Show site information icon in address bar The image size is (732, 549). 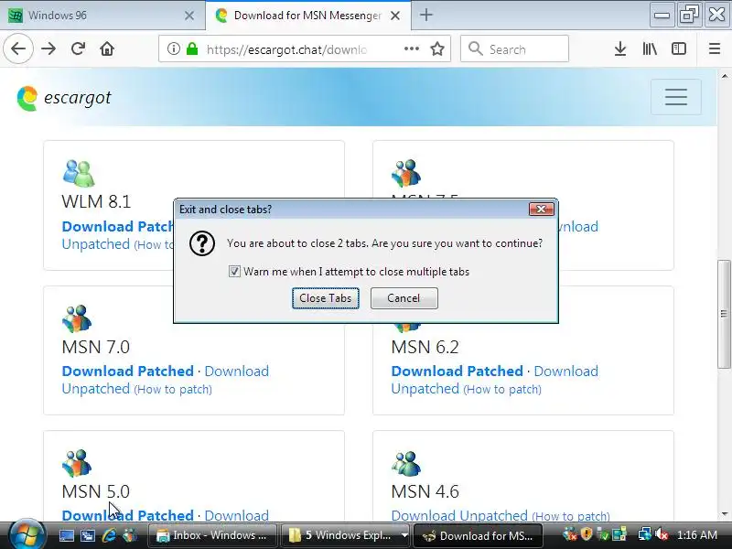click(173, 48)
